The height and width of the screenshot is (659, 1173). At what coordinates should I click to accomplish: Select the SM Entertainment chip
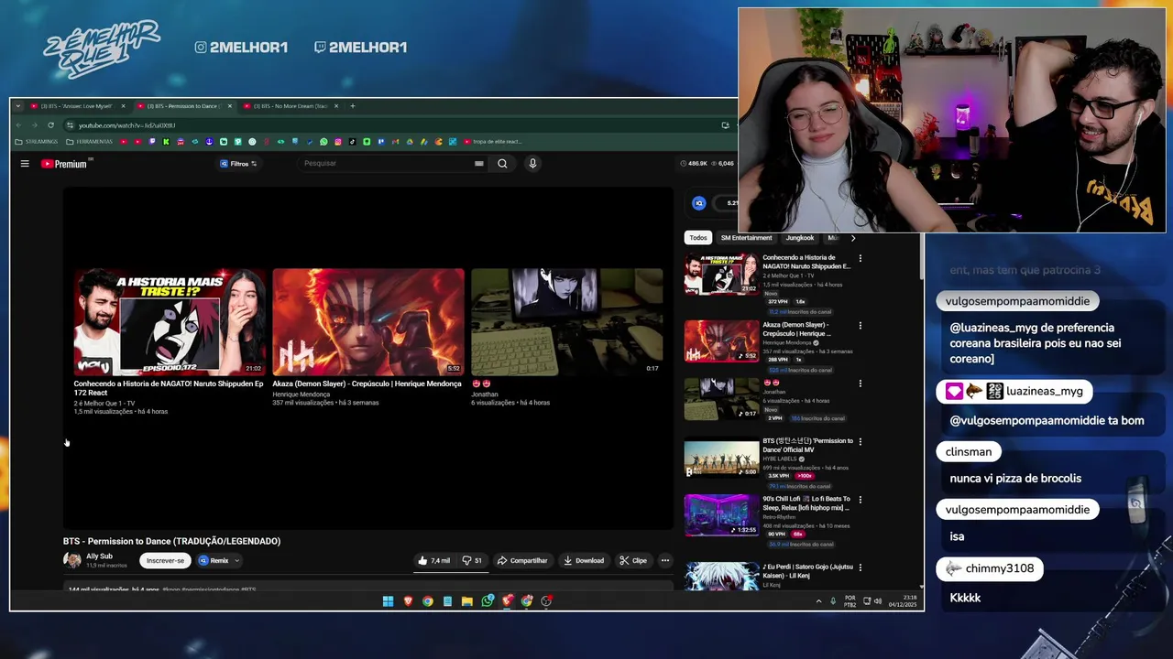coord(746,238)
